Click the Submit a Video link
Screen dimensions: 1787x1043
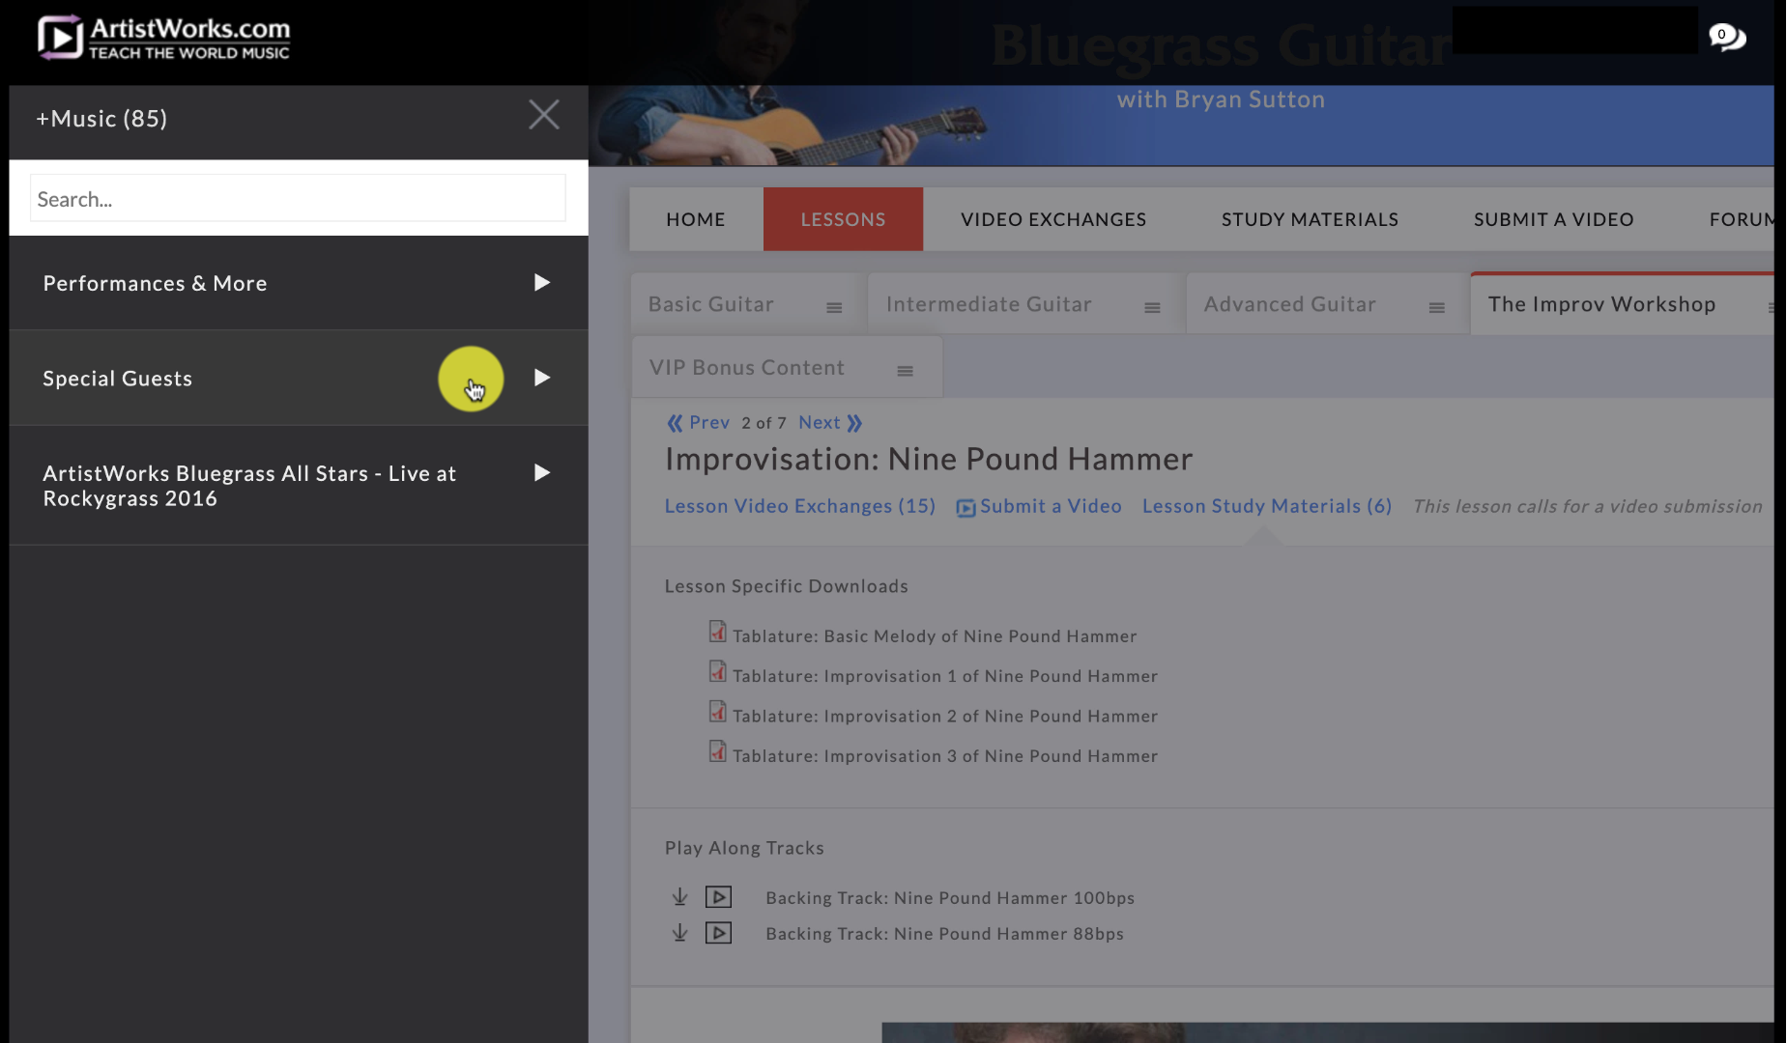pyautogui.click(x=1039, y=506)
